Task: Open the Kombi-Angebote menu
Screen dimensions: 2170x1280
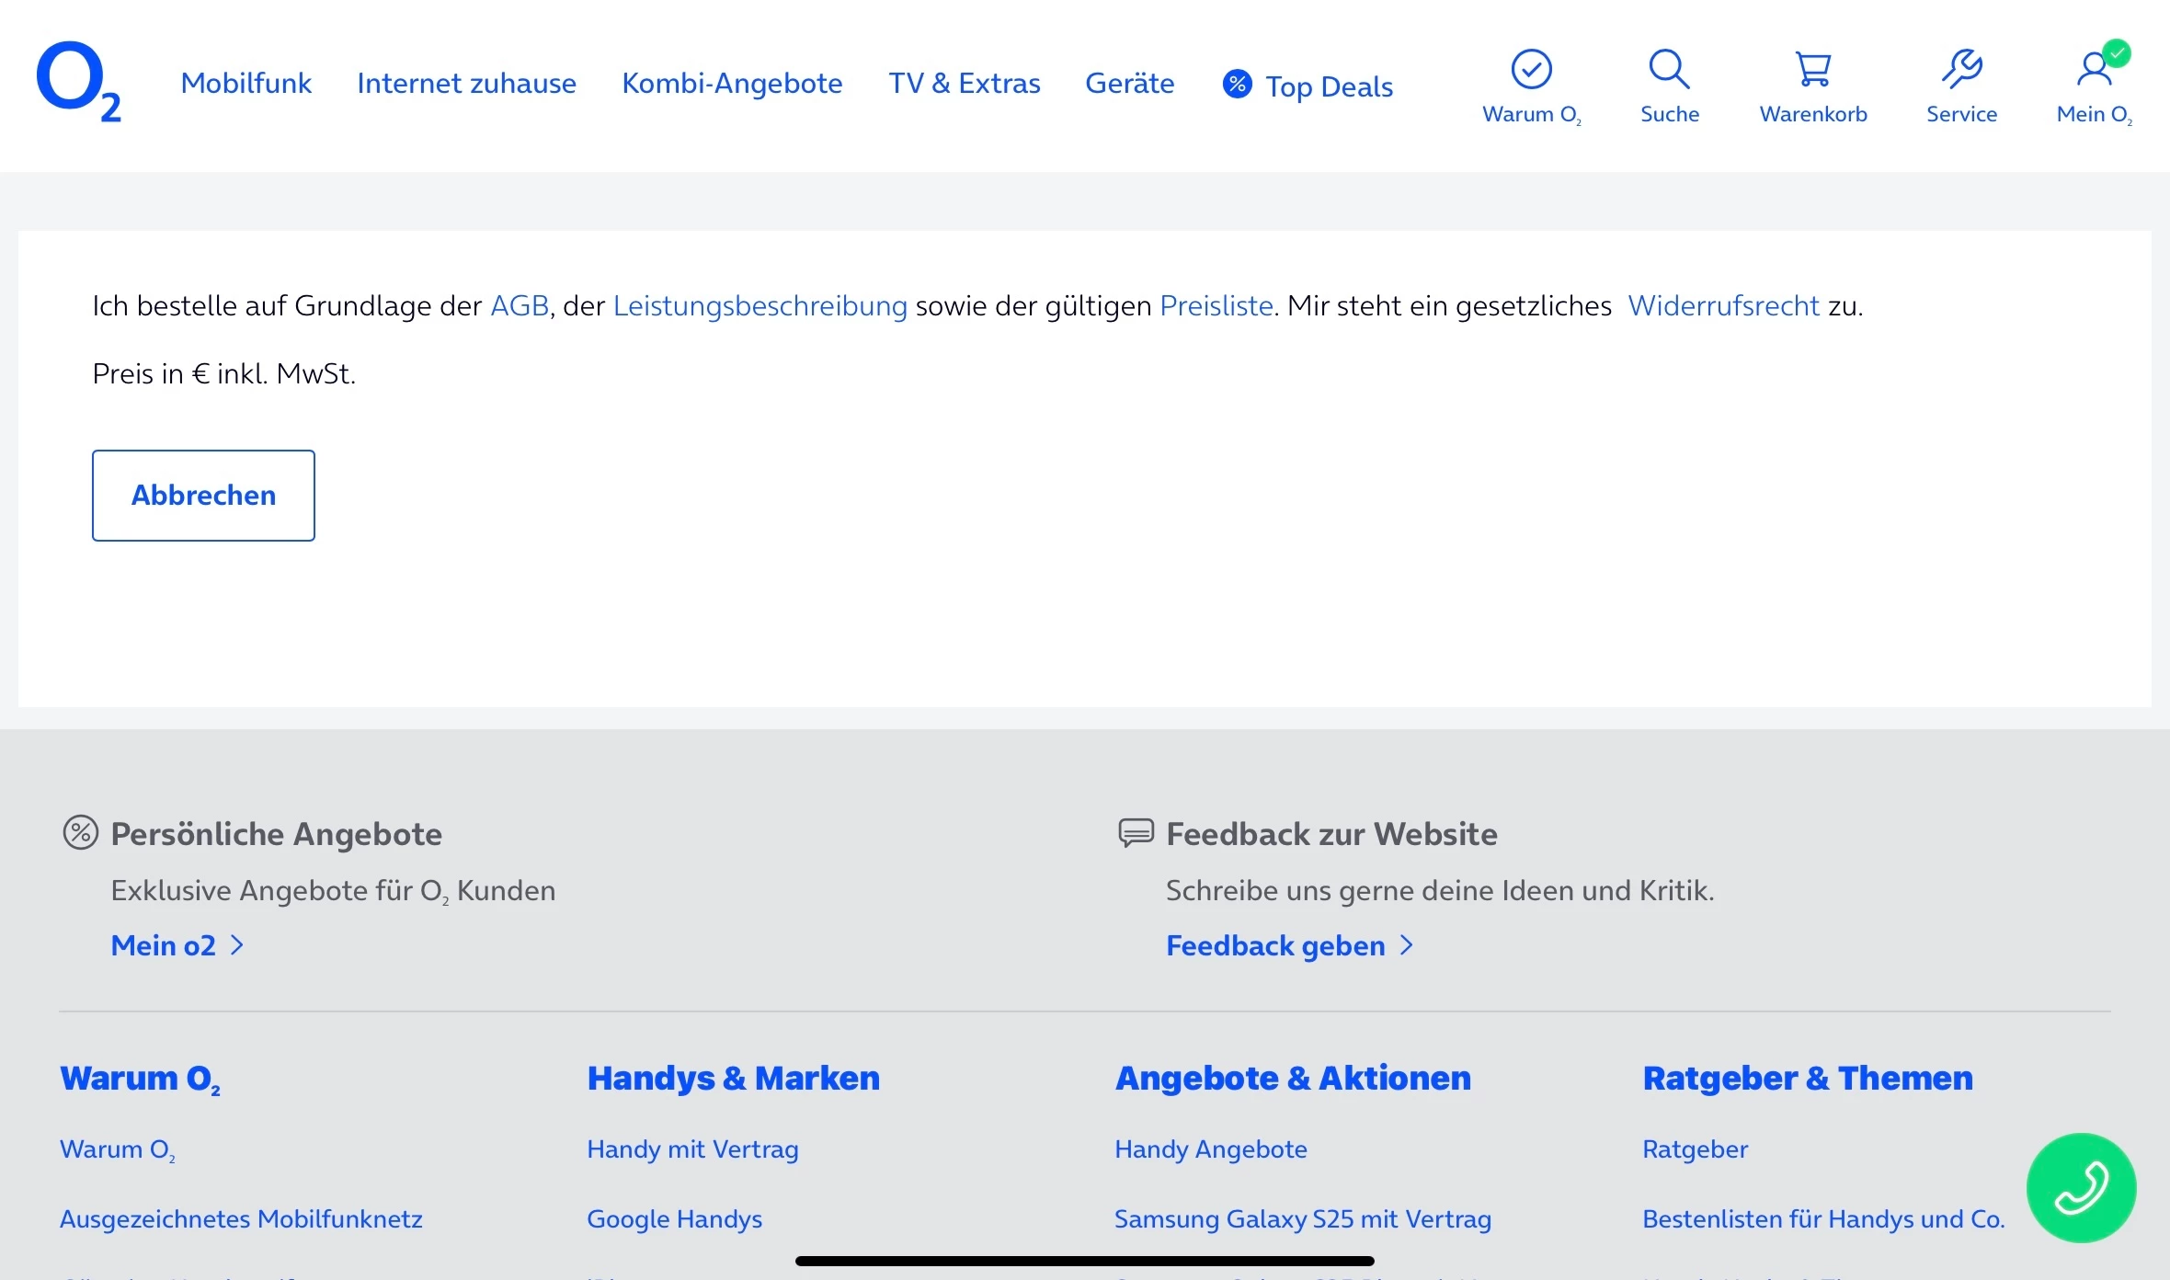Action: coord(732,84)
